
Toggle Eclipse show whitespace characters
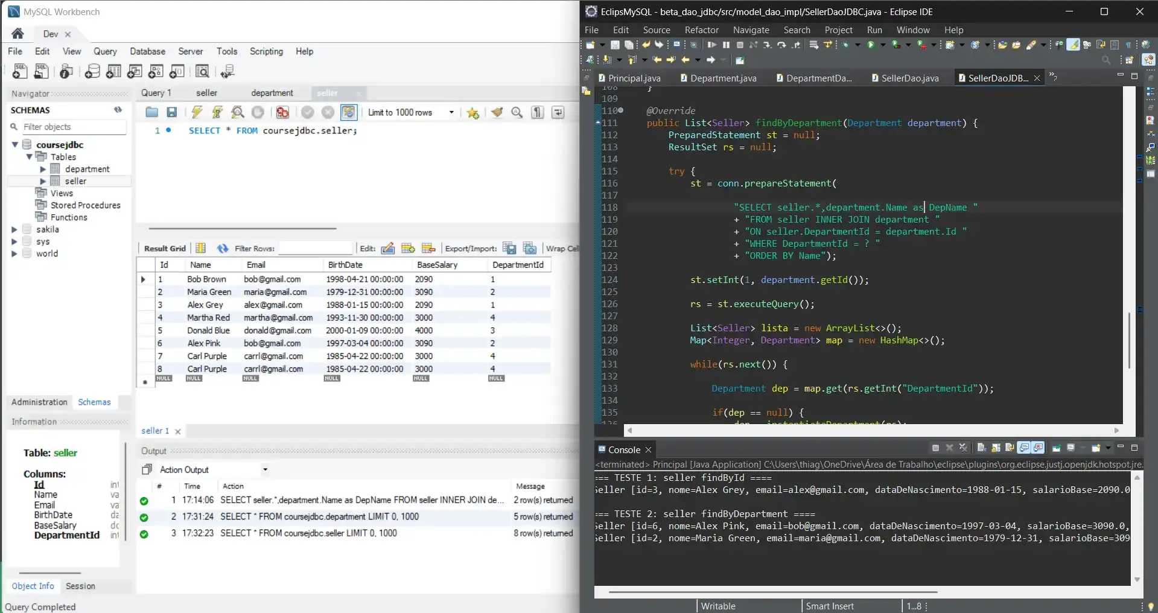[1128, 45]
